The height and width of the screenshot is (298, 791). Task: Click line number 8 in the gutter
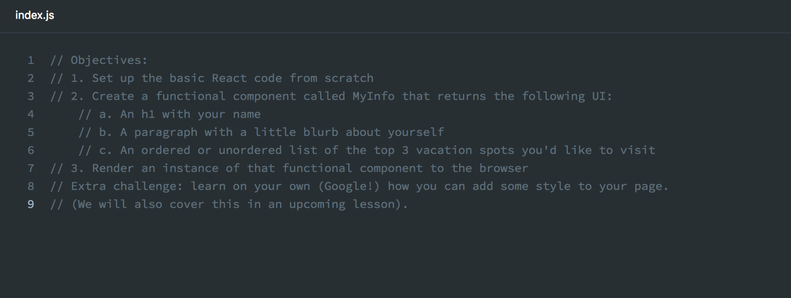pyautogui.click(x=31, y=186)
